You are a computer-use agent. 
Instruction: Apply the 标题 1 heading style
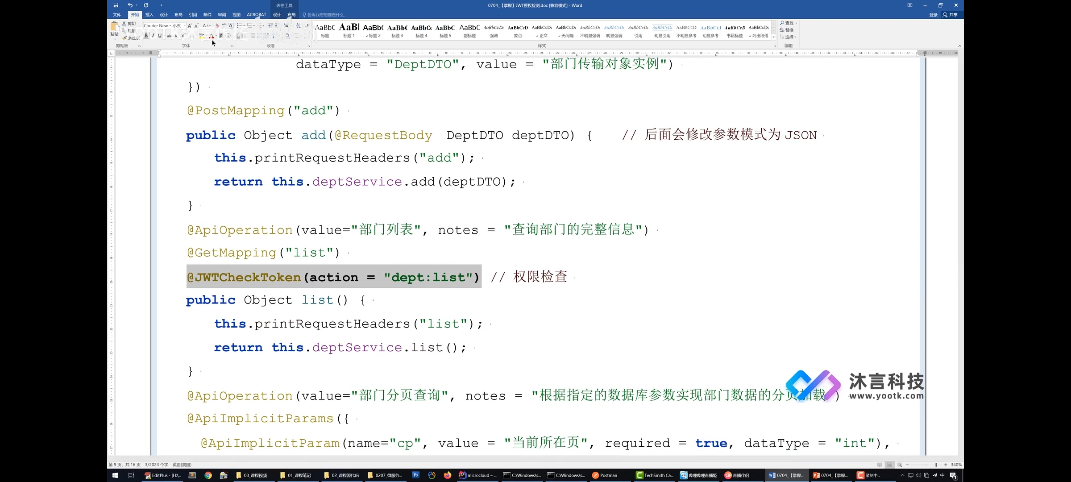(349, 31)
